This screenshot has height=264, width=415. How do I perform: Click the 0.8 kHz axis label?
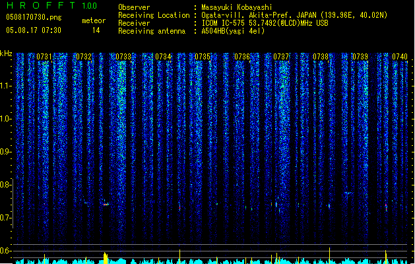(6, 185)
